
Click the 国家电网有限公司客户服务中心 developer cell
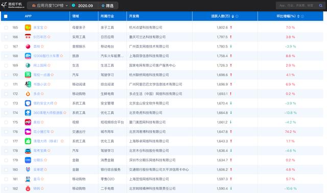click(x=152, y=65)
